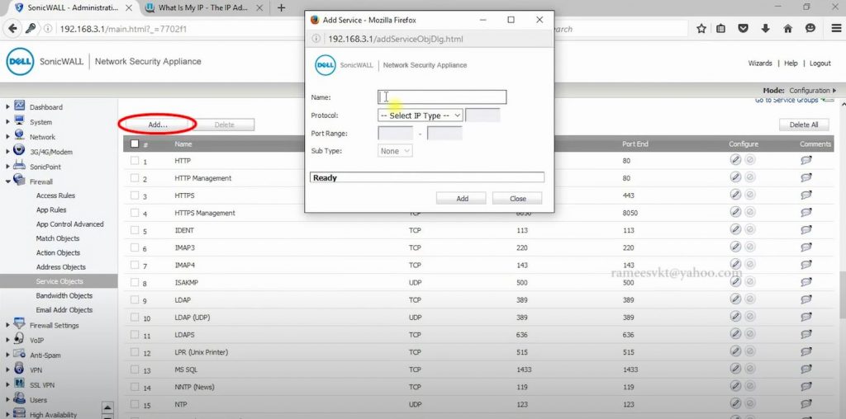Viewport: 846px width, 419px height.
Task: Click the Delete All button
Action: [x=804, y=125]
